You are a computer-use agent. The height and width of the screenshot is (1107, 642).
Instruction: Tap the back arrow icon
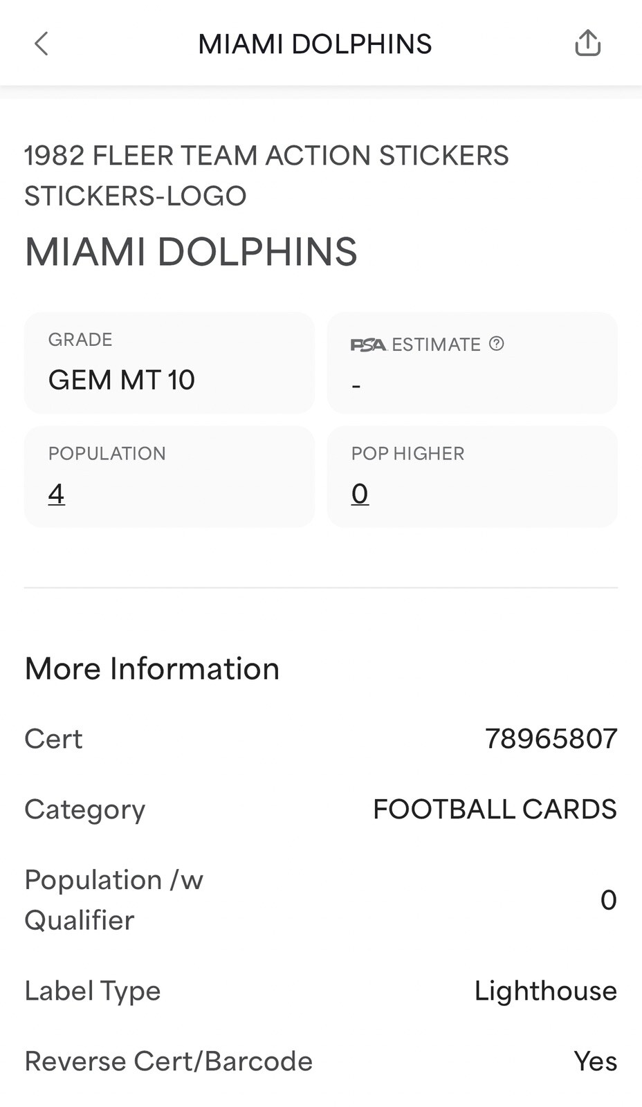click(x=42, y=44)
